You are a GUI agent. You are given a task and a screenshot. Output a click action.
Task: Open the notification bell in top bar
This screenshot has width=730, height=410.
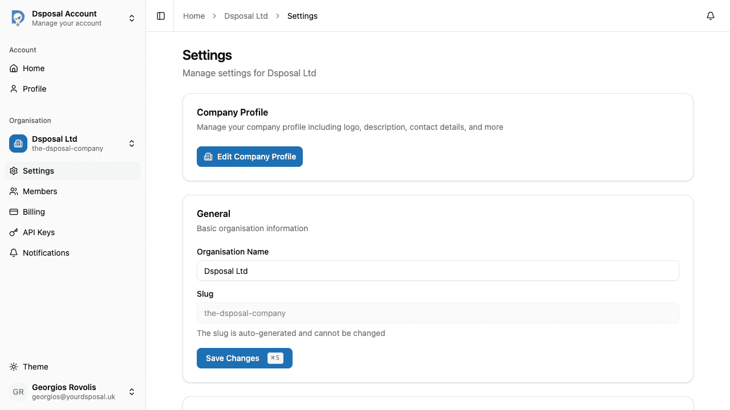711,16
